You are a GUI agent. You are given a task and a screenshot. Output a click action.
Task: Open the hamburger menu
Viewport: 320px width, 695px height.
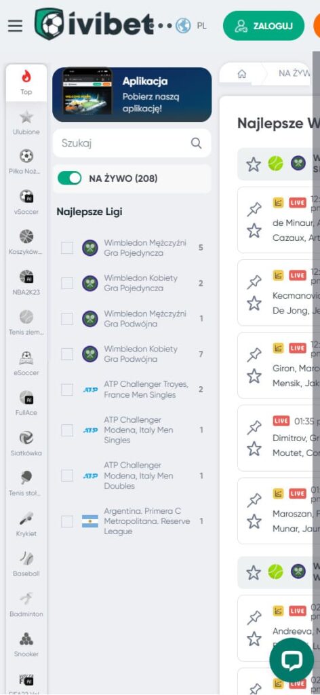pyautogui.click(x=15, y=26)
